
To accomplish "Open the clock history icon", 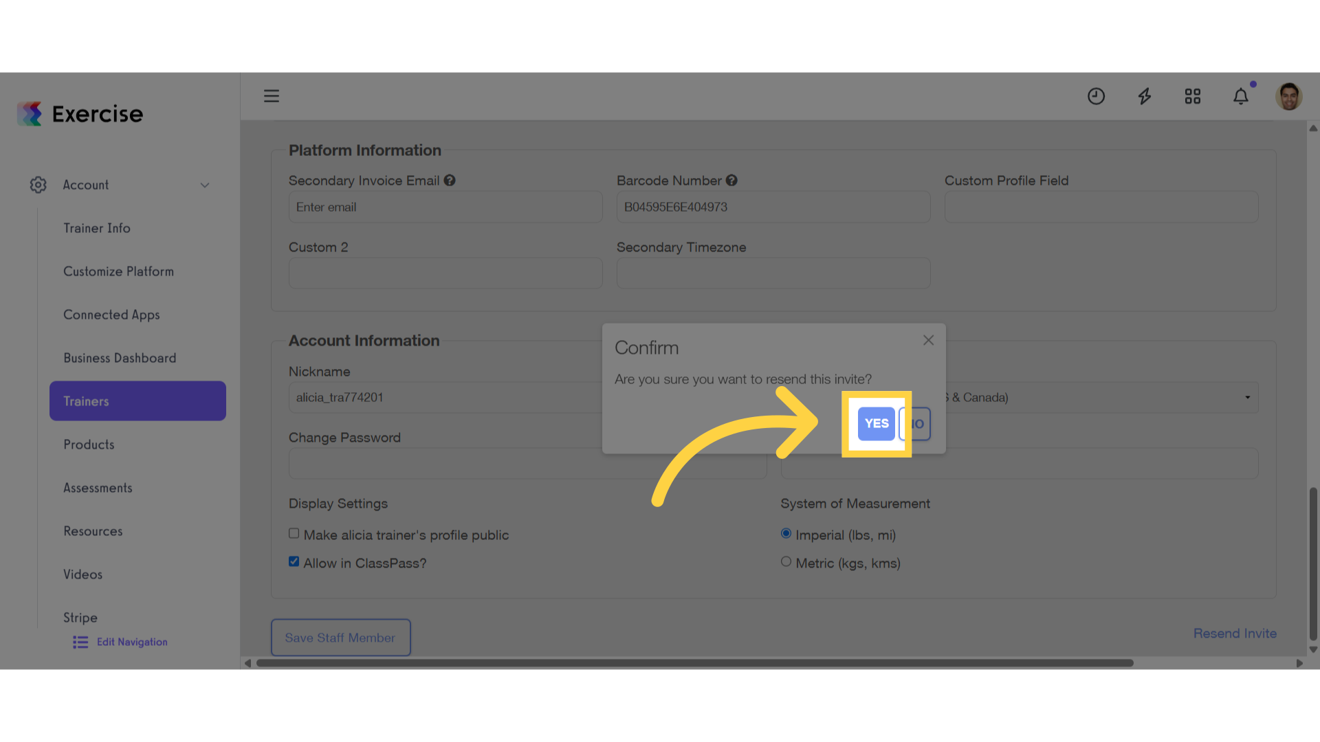I will [1096, 96].
